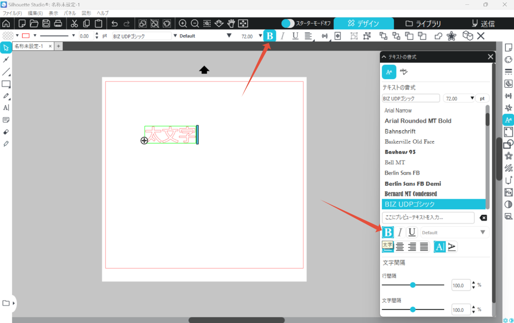The image size is (514, 323).
Task: Click the character spacing slider handle
Action: (x=413, y=310)
